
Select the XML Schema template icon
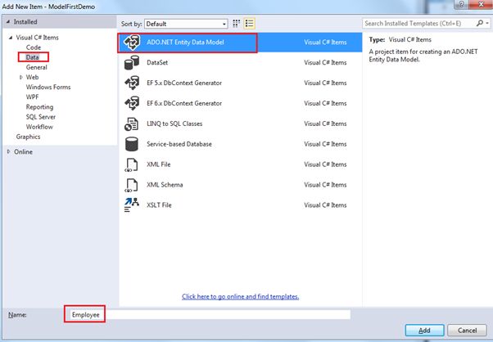(131, 185)
